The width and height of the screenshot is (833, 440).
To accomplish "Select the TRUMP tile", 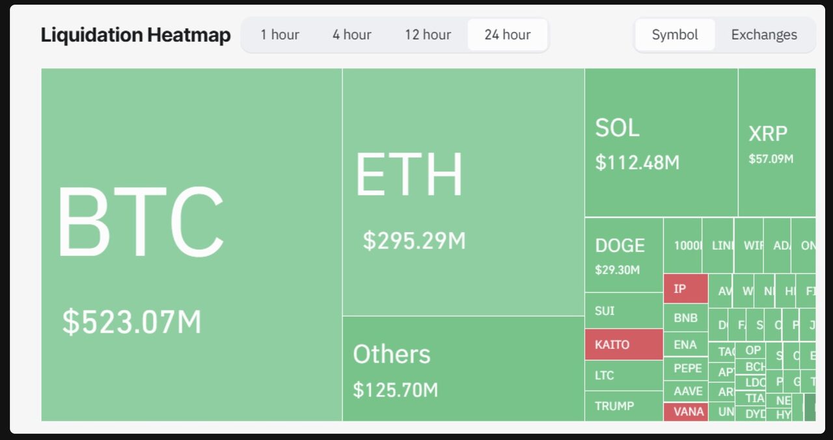I will (623, 406).
